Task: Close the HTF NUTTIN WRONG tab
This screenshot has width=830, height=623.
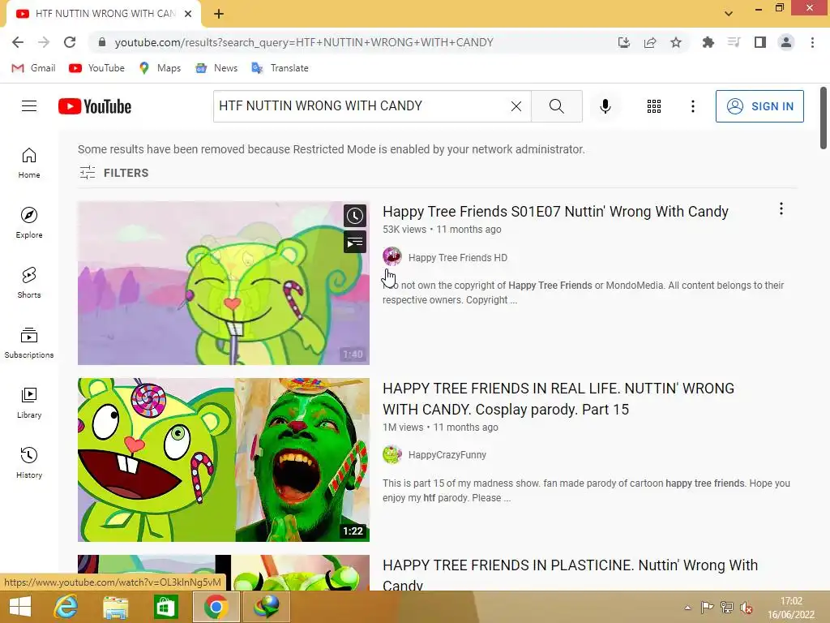Action: click(188, 14)
